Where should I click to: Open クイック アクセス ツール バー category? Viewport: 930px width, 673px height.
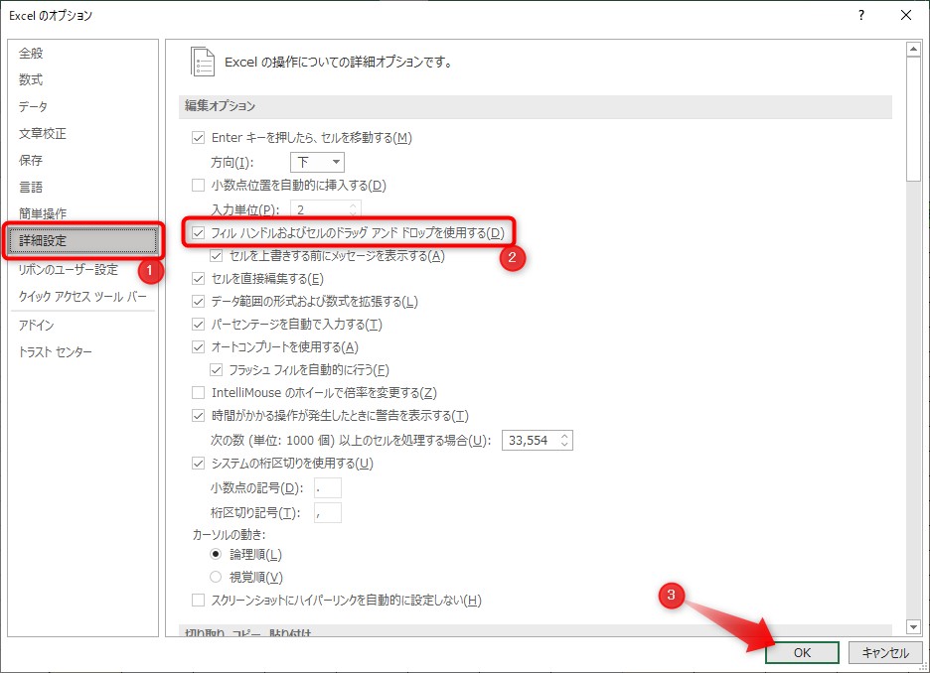pos(82,296)
